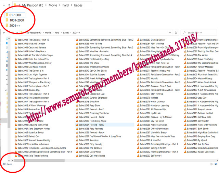
Task: Click 'hard' in the top breadcrumb path
Action: coord(65,5)
